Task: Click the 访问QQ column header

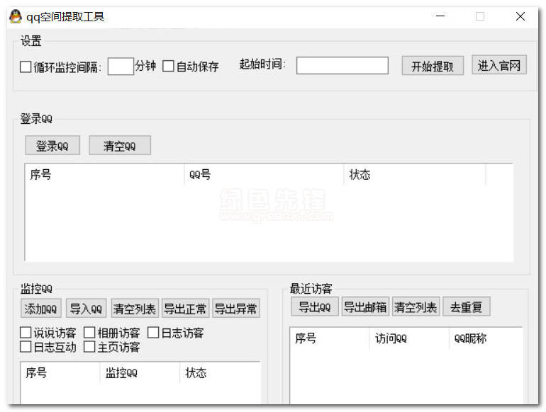Action: point(409,338)
